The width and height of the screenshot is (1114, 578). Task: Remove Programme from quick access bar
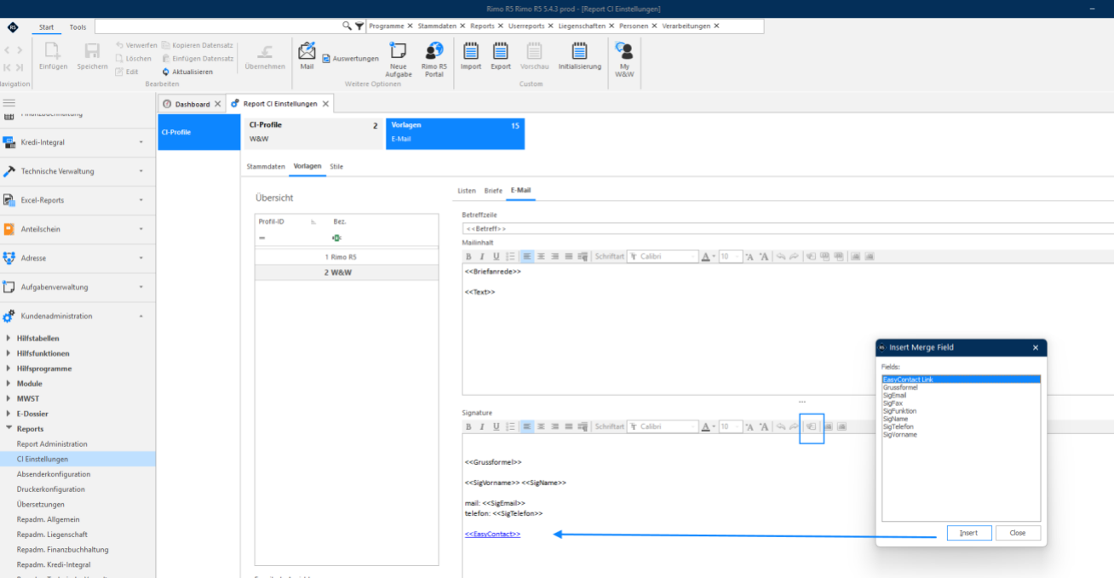click(411, 26)
